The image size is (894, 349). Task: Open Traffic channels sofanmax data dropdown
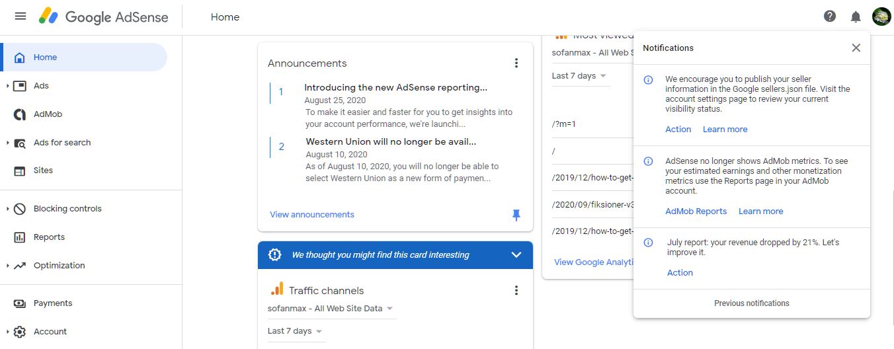point(332,309)
